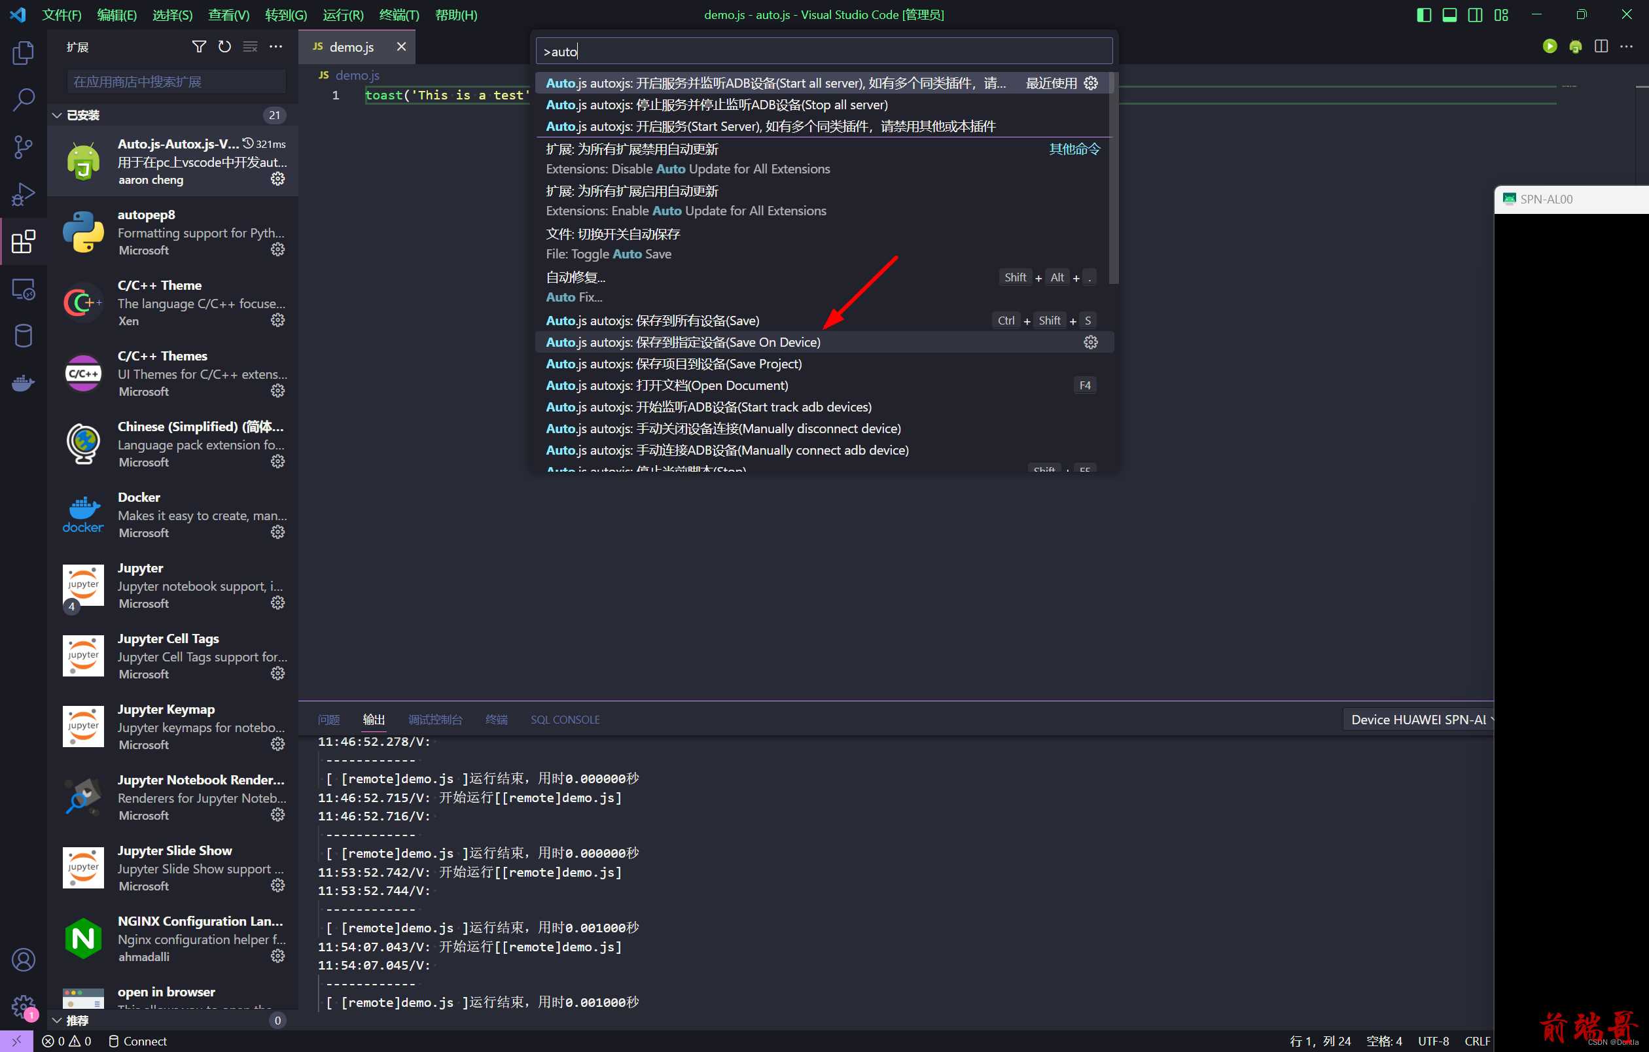Open the Device HUAWEI SPN-AL output dropdown
The height and width of the screenshot is (1052, 1649).
coord(1419,720)
